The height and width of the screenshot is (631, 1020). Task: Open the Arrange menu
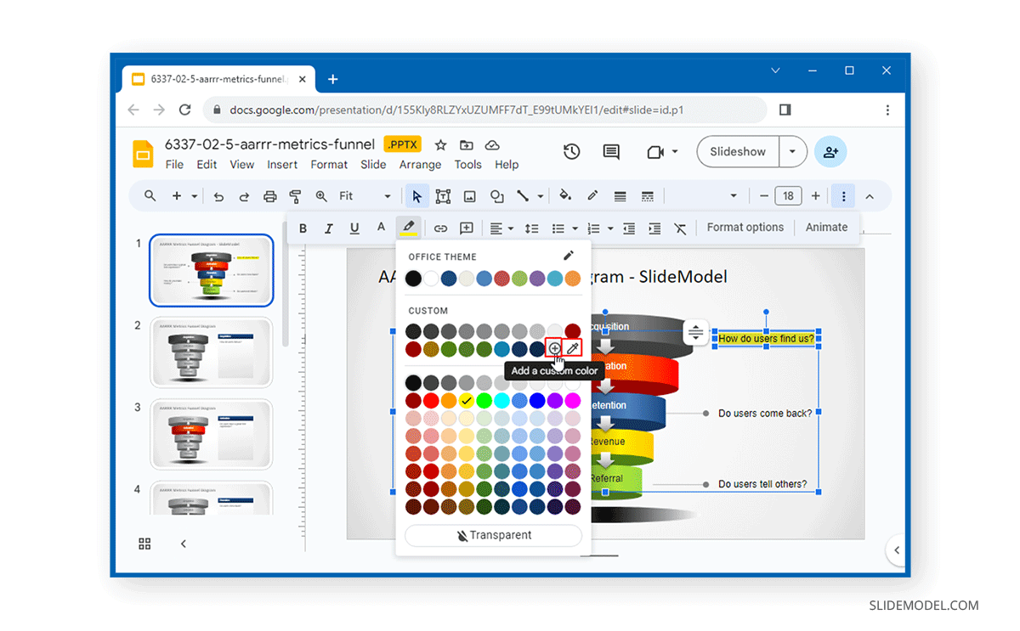coord(419,165)
